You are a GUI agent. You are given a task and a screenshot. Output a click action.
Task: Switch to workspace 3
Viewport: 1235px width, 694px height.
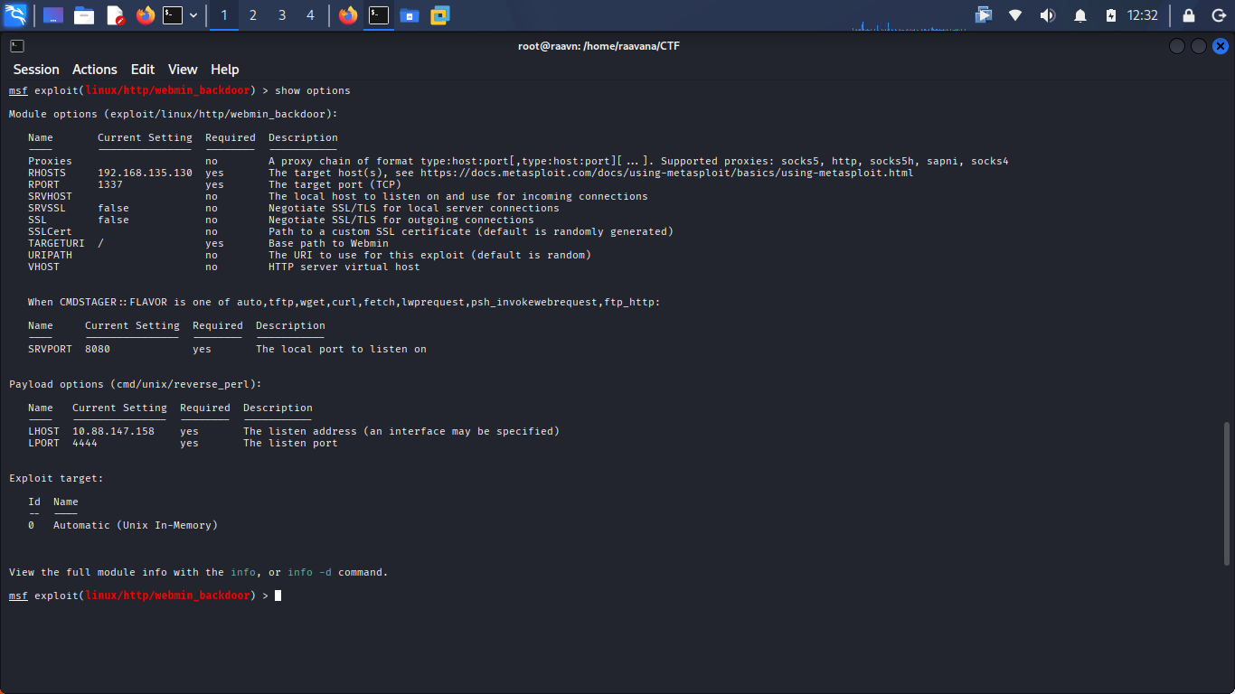tap(282, 15)
